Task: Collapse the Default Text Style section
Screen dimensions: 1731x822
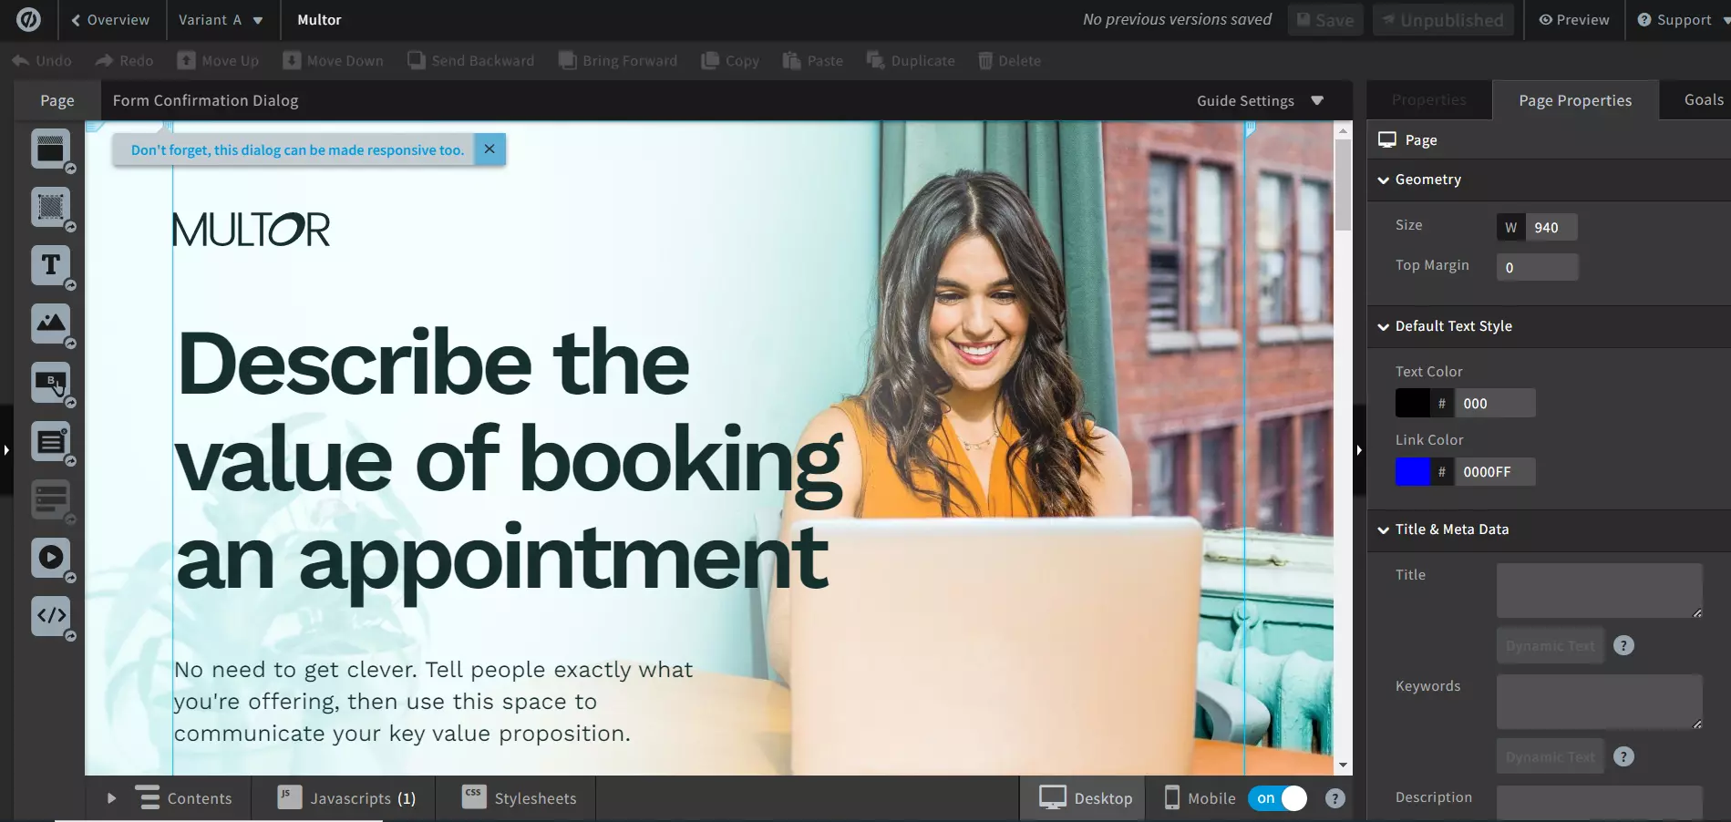Action: [x=1383, y=325]
